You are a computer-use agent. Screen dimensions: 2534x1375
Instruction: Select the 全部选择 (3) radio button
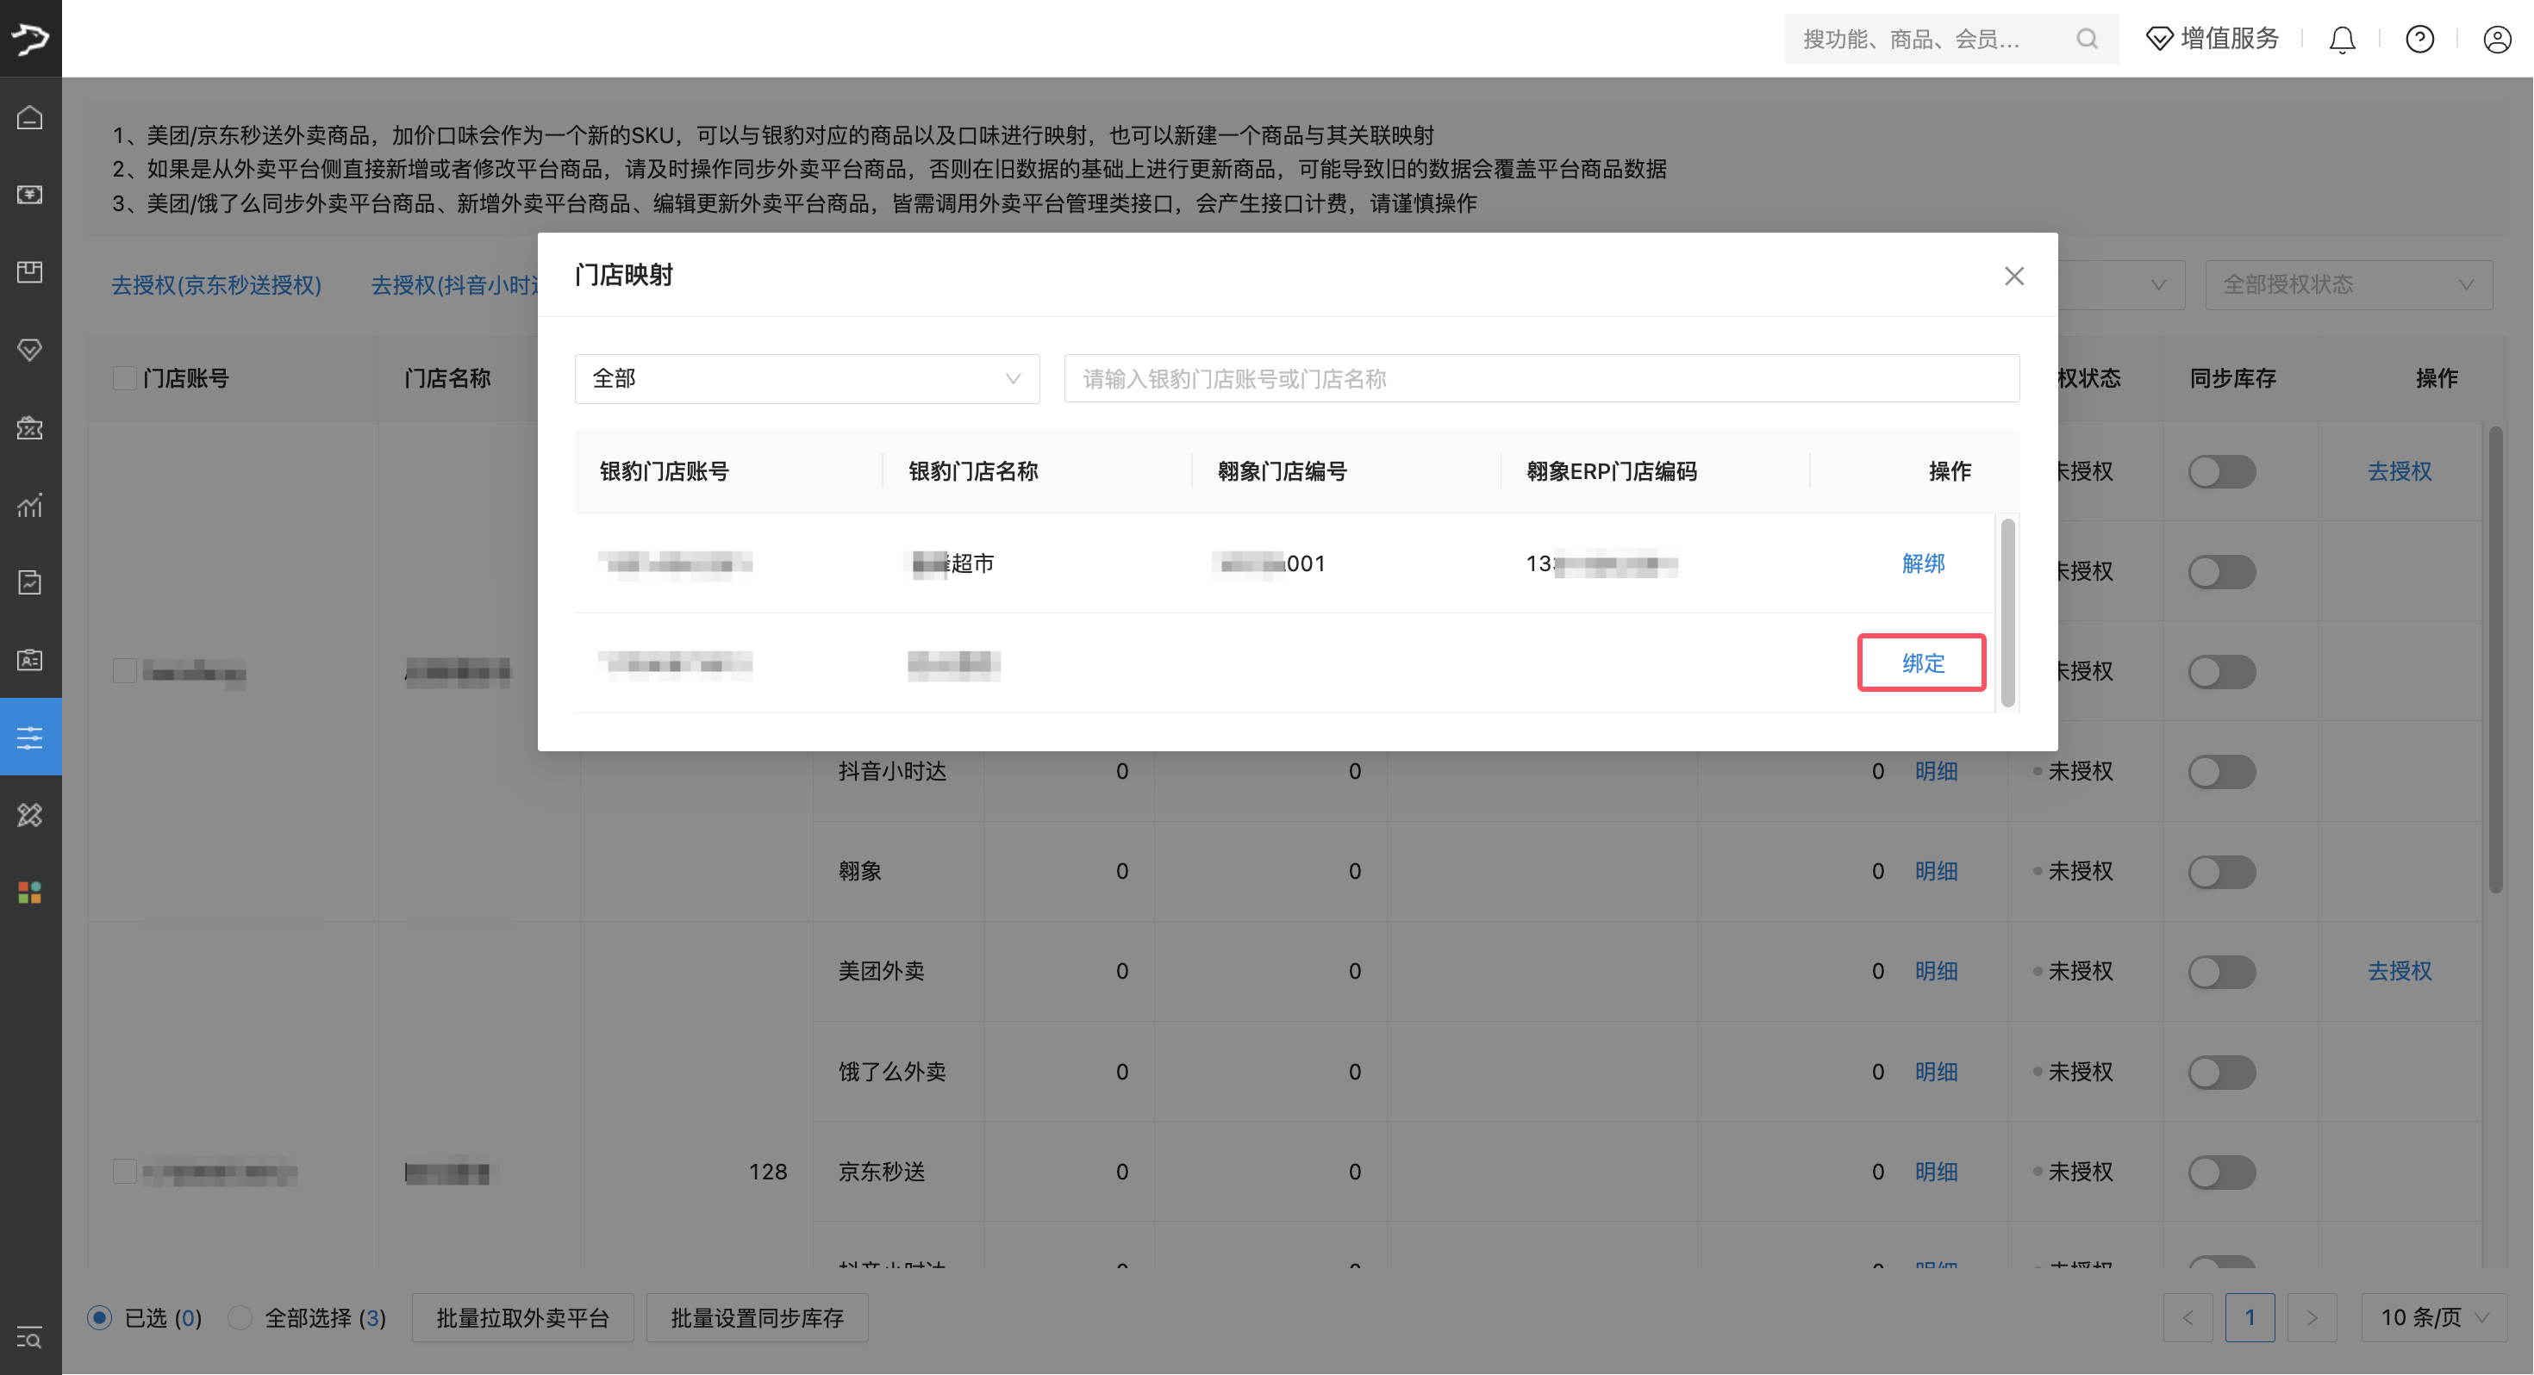[238, 1318]
